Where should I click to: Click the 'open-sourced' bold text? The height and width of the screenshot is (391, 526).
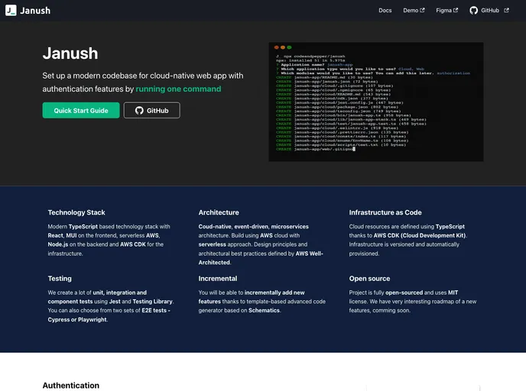tap(404, 292)
